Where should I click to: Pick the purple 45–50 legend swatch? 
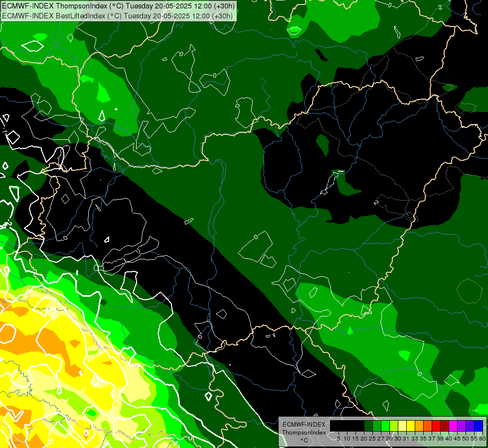tap(462, 426)
